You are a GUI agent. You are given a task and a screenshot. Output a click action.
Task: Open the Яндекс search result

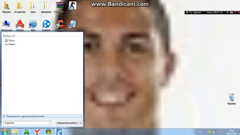10,44
